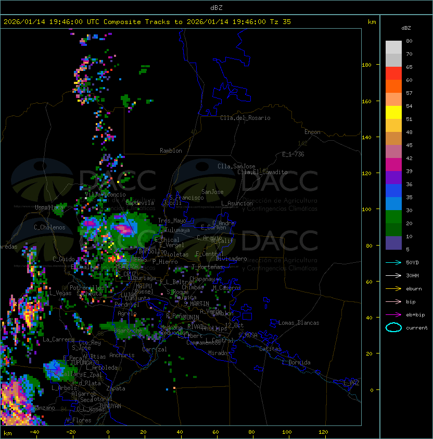The image size is (433, 439).
Task: Click the 'current' legend label
Action: [417, 328]
